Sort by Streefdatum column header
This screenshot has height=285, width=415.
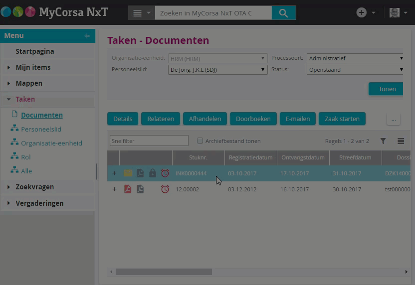coord(356,157)
